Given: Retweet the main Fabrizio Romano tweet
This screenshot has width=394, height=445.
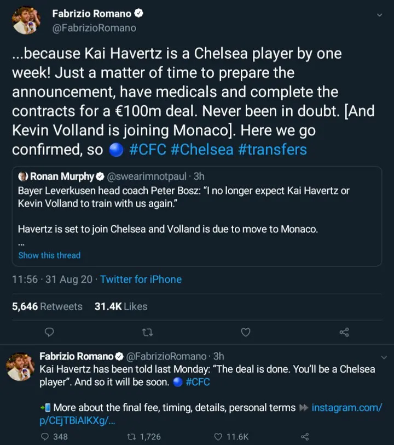Looking at the screenshot, I should click(147, 332).
